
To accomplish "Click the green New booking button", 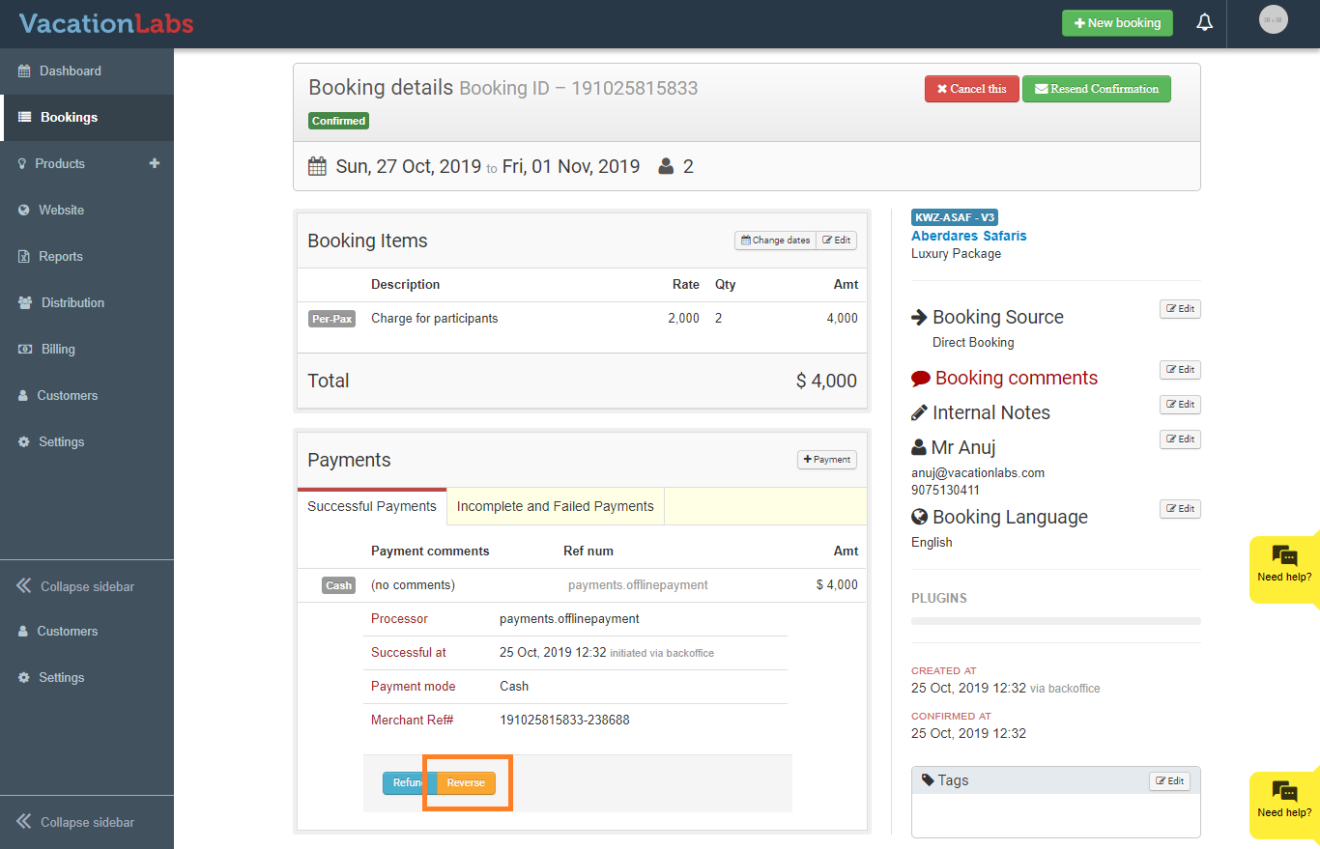I will (1117, 23).
